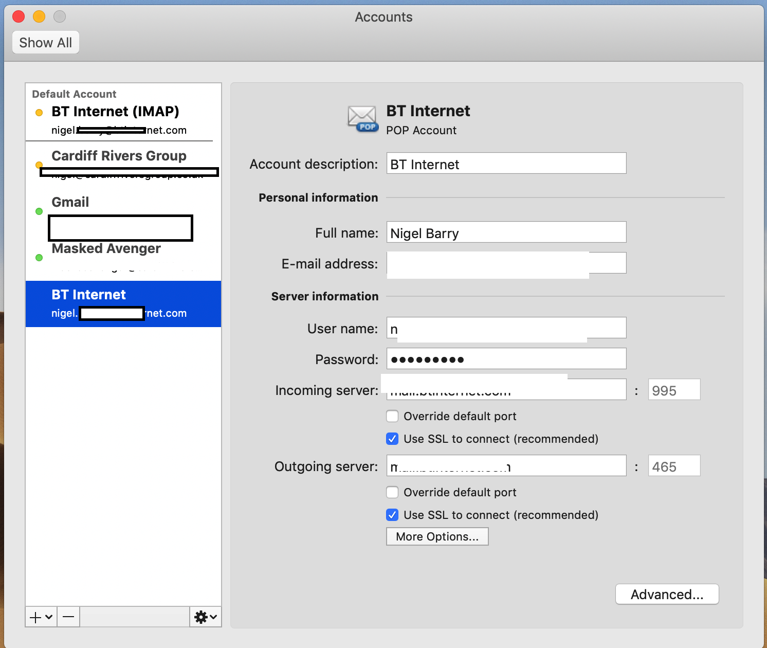Remove account with the minus button
Image resolution: width=767 pixels, height=648 pixels.
pyautogui.click(x=68, y=617)
